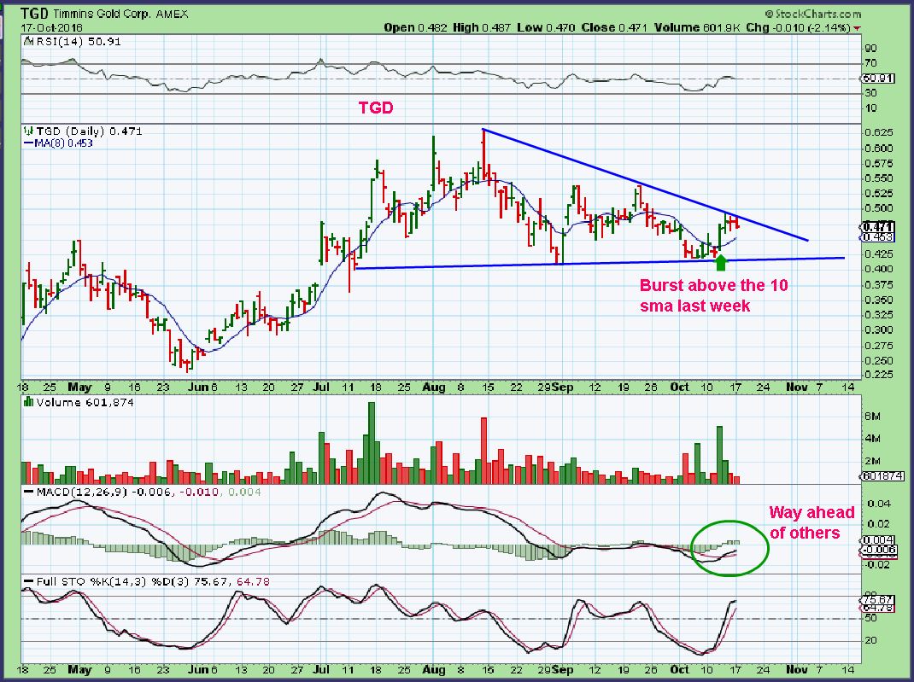Click the TGD ticker symbol in the header
Viewport: 914px width, 682px height.
[35, 14]
